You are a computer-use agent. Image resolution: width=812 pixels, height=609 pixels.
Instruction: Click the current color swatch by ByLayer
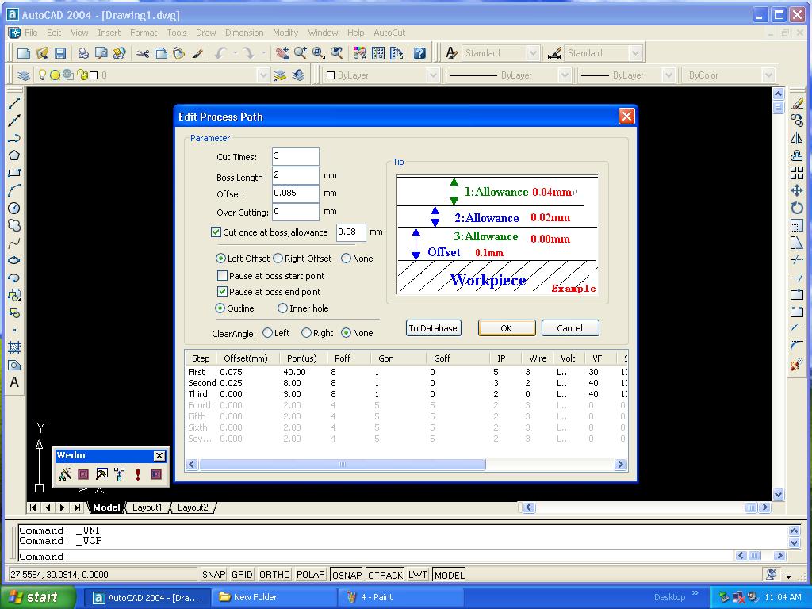tap(331, 75)
